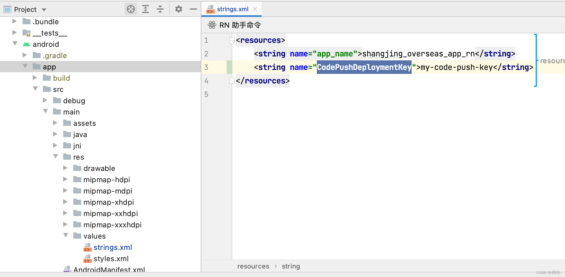Screen dimensions: 565x277
Task: Hide the Project tool window with minus icon
Action: click(x=193, y=9)
